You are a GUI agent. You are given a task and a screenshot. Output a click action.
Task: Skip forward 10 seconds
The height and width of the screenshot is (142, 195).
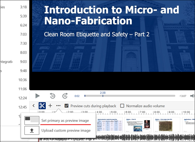(x=65, y=96)
